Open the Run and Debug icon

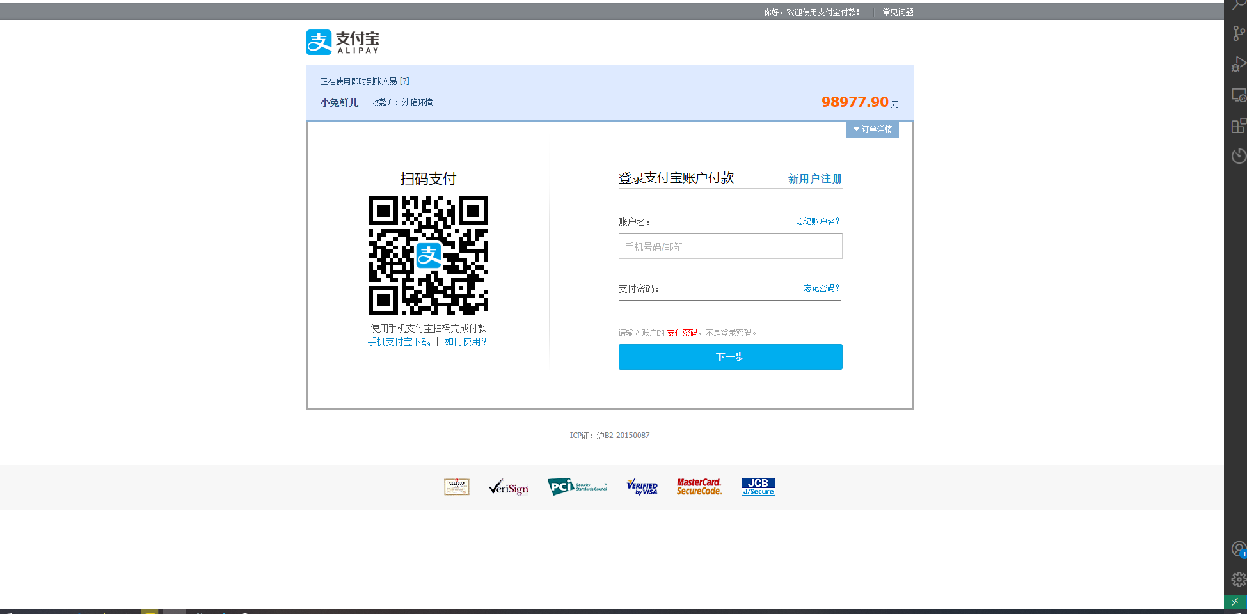click(x=1239, y=64)
